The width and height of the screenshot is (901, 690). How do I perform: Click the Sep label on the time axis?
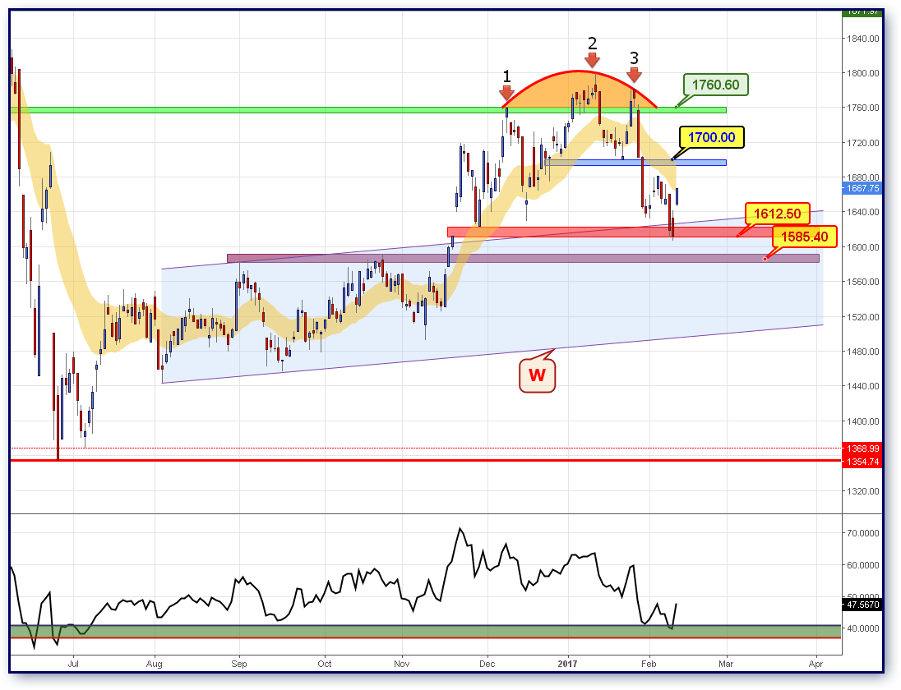tap(239, 664)
